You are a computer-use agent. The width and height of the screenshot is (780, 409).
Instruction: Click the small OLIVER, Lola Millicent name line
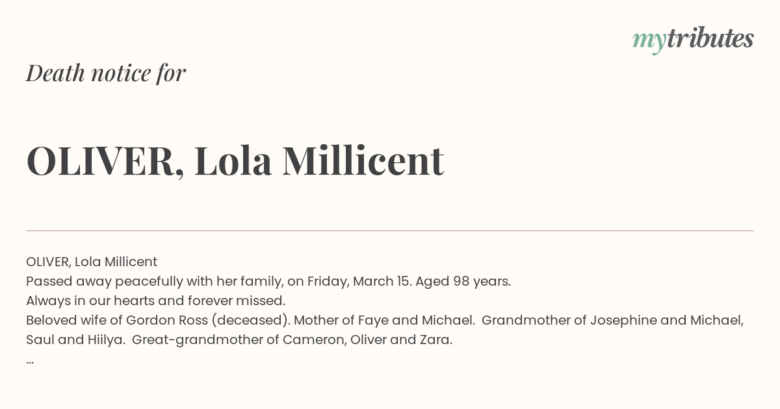(x=92, y=262)
